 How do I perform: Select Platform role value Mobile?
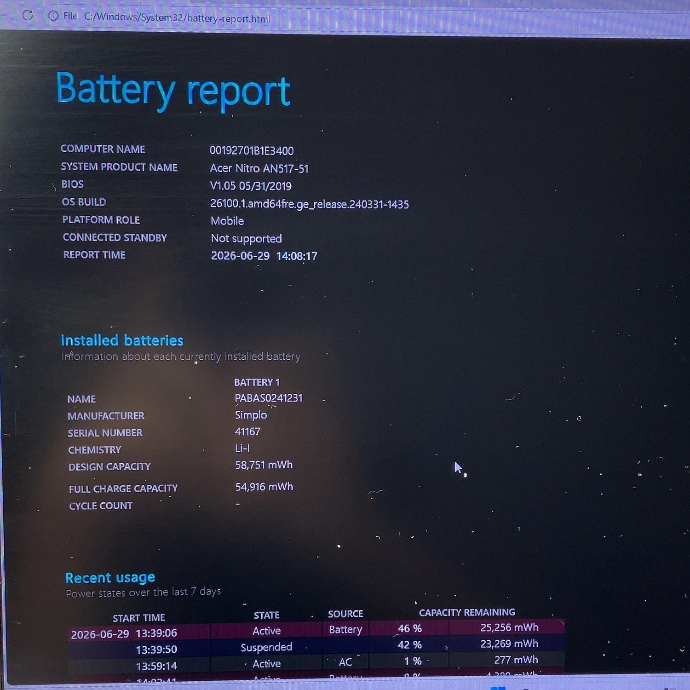[227, 221]
